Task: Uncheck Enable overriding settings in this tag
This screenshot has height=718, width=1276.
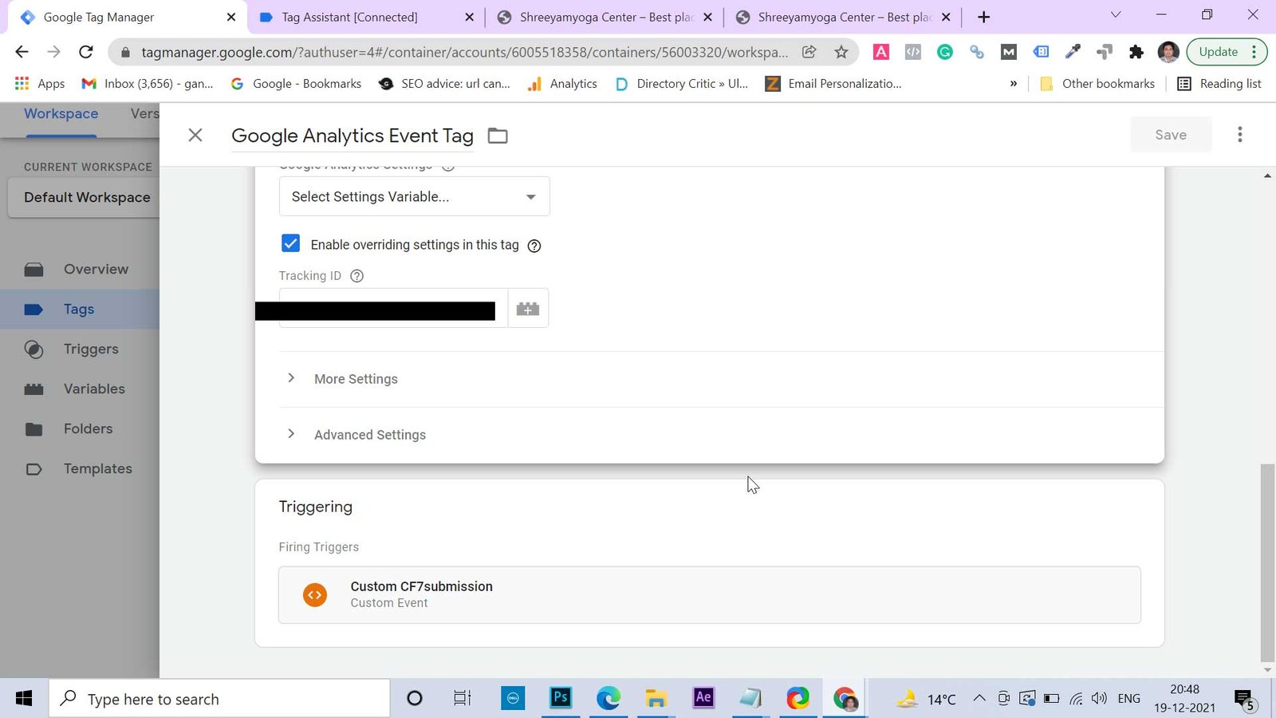Action: [290, 243]
